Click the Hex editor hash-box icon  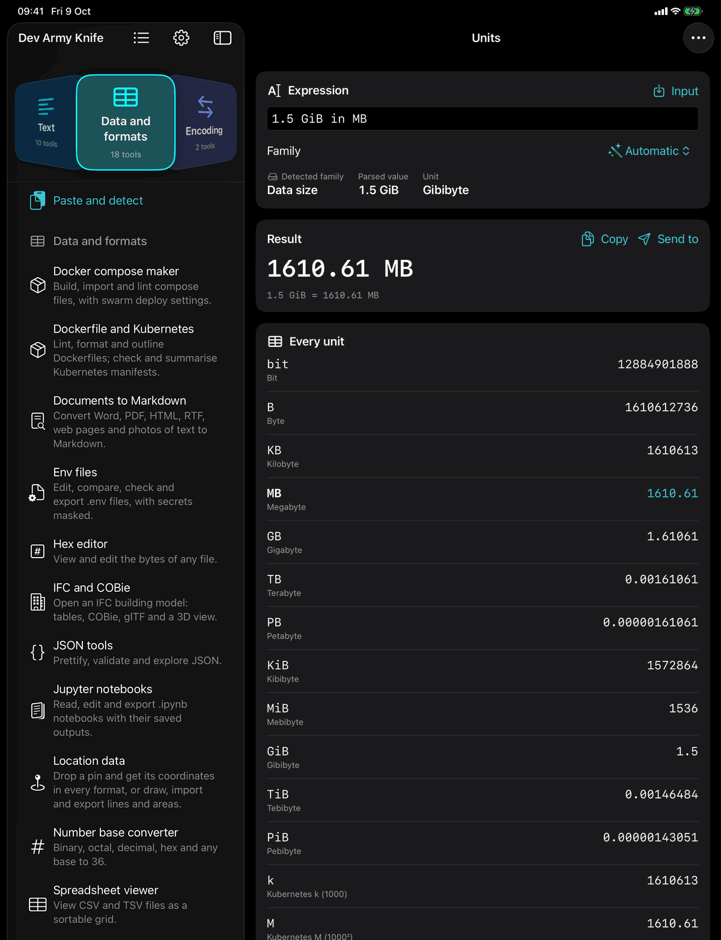click(x=38, y=551)
